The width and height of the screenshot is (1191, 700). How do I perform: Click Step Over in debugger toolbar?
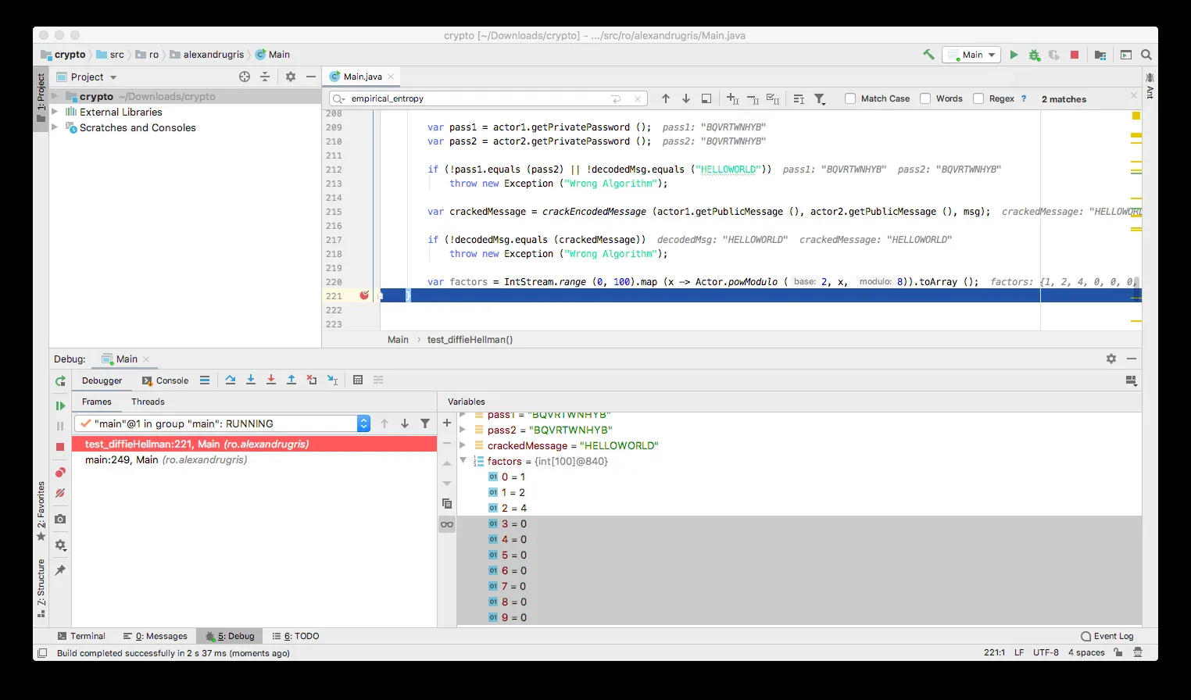click(231, 380)
